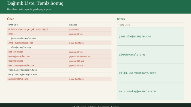Click the "TEMİZ LİSTE" column header
This screenshot has height=107, width=191.
(124, 25)
